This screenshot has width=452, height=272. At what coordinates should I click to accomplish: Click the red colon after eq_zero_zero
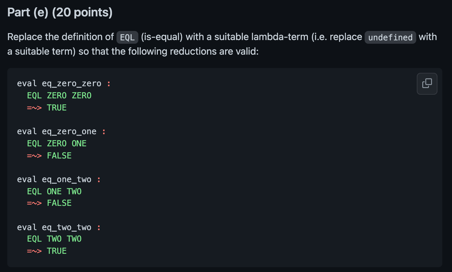click(x=109, y=83)
